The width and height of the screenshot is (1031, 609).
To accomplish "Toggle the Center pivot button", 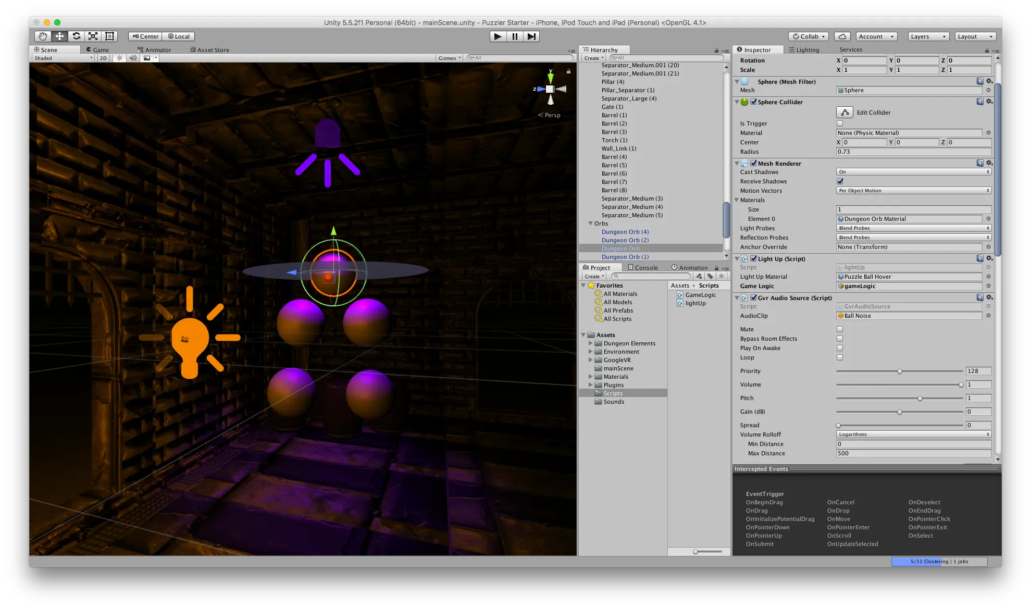I will click(145, 36).
